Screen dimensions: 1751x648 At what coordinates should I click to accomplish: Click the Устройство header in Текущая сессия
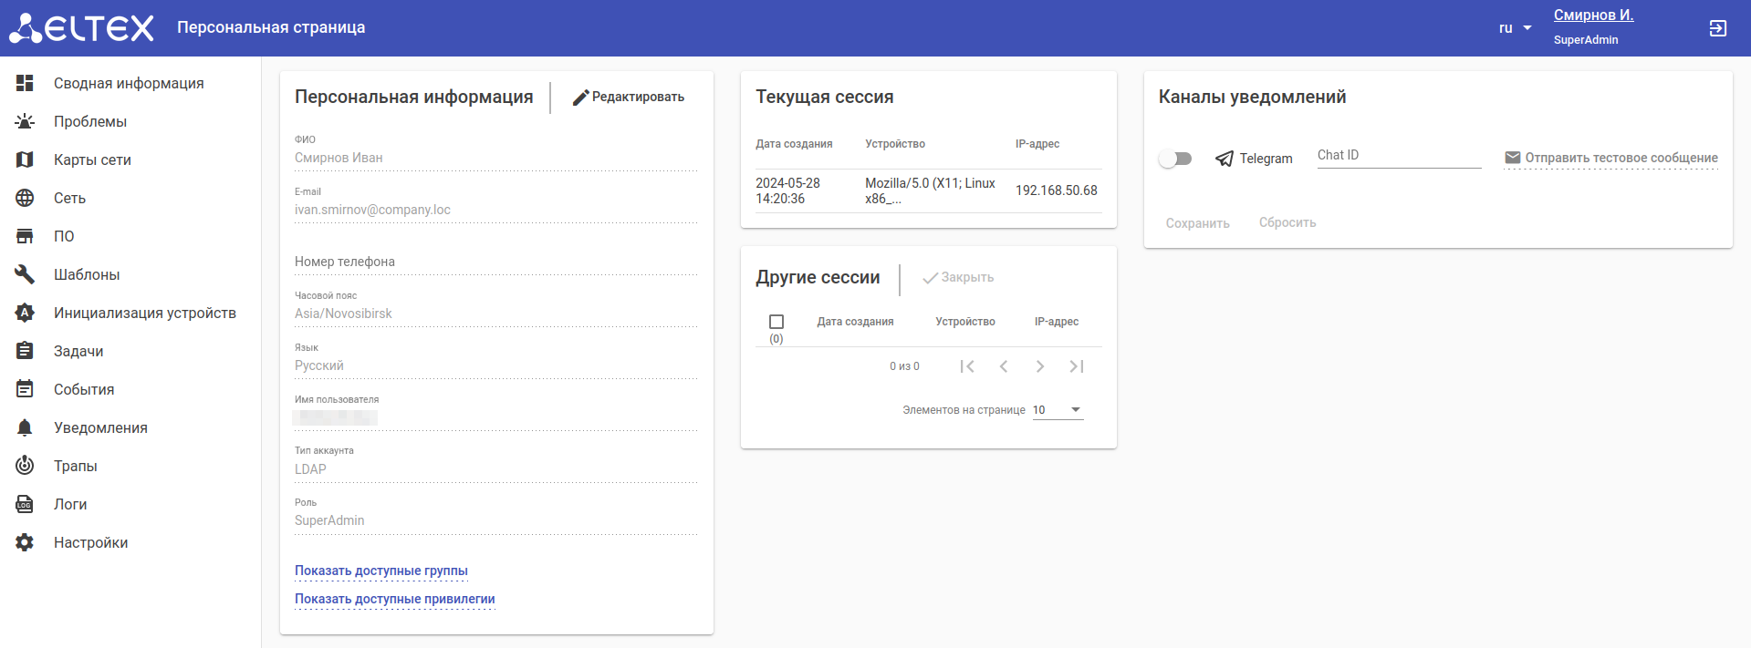pos(895,144)
